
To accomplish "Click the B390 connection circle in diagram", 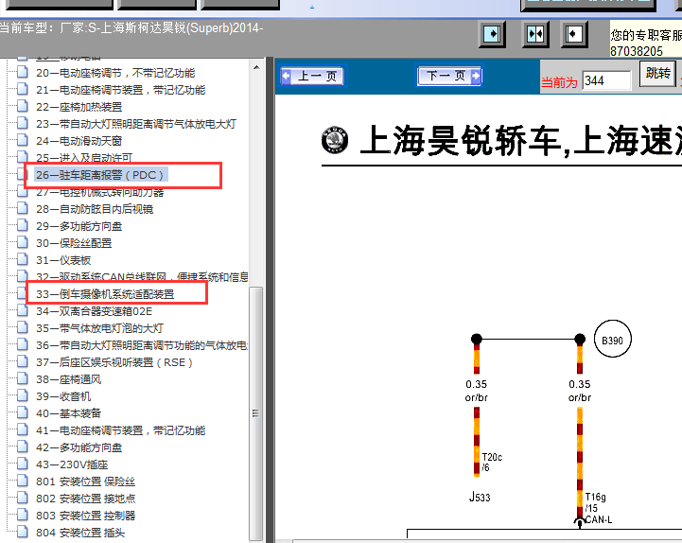I will click(x=612, y=339).
